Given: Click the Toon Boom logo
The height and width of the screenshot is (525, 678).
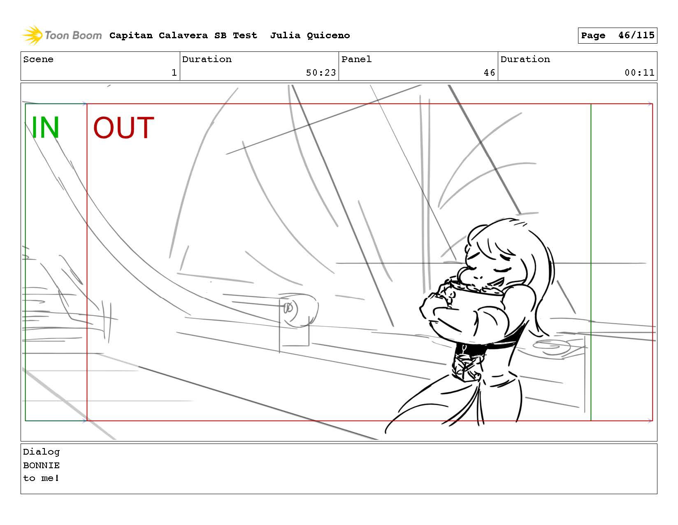Looking at the screenshot, I should [62, 35].
